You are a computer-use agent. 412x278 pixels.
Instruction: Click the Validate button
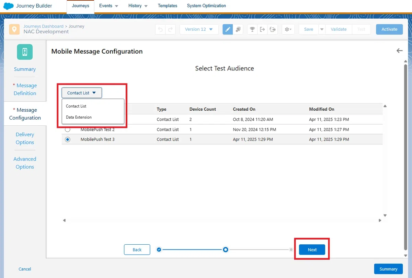339,29
